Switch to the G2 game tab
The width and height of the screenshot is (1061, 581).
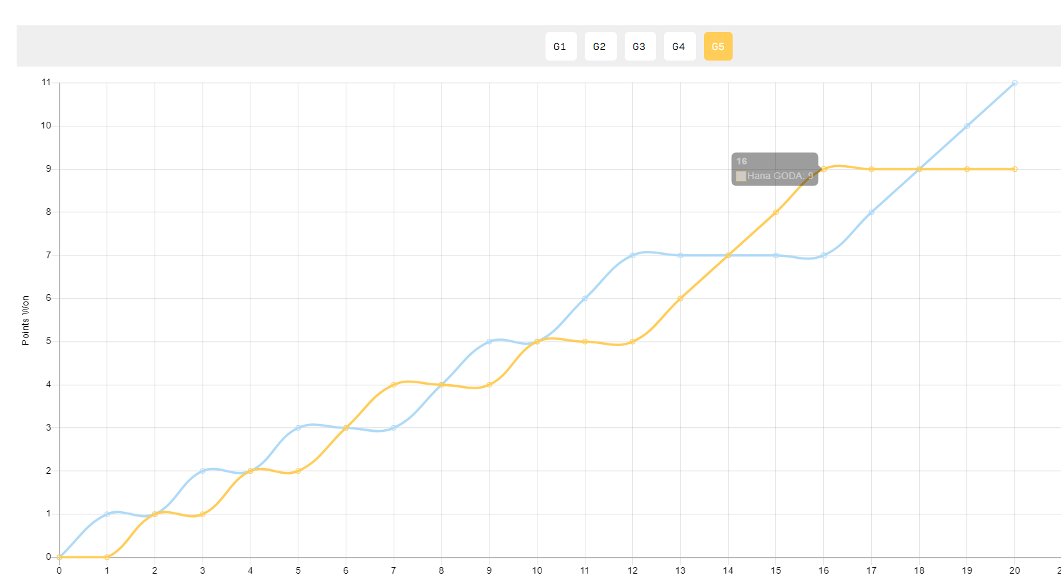(600, 47)
